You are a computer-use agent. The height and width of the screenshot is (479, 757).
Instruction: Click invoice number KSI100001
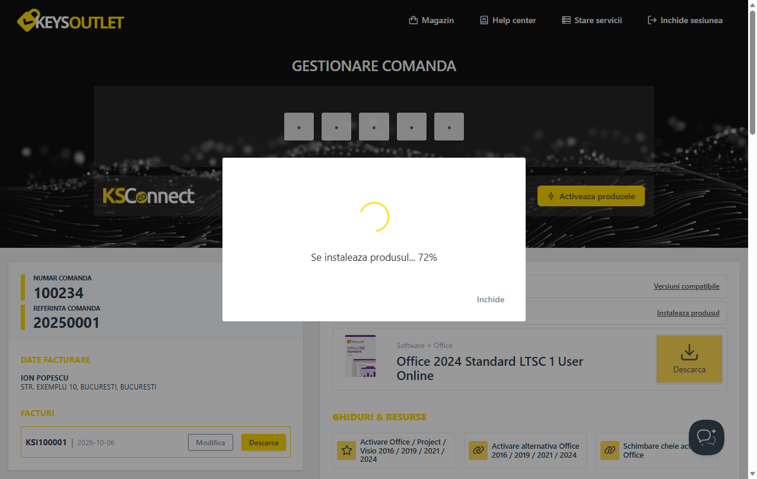tap(46, 442)
